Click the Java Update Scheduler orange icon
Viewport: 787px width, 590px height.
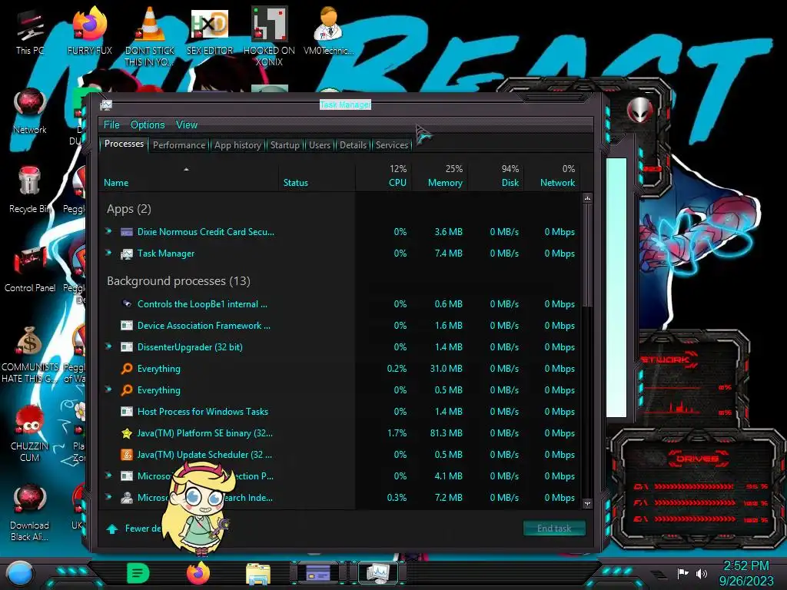click(127, 455)
